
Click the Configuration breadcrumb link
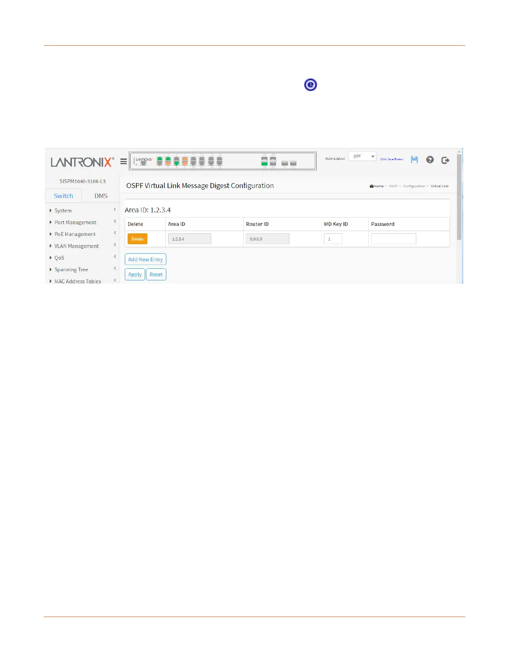tap(414, 186)
